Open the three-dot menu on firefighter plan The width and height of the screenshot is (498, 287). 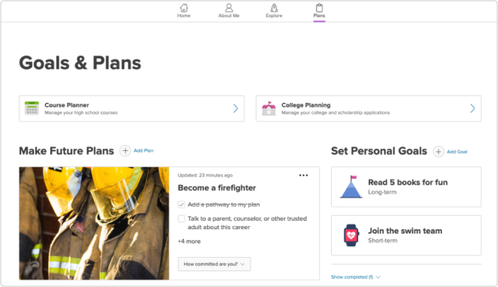pos(303,175)
